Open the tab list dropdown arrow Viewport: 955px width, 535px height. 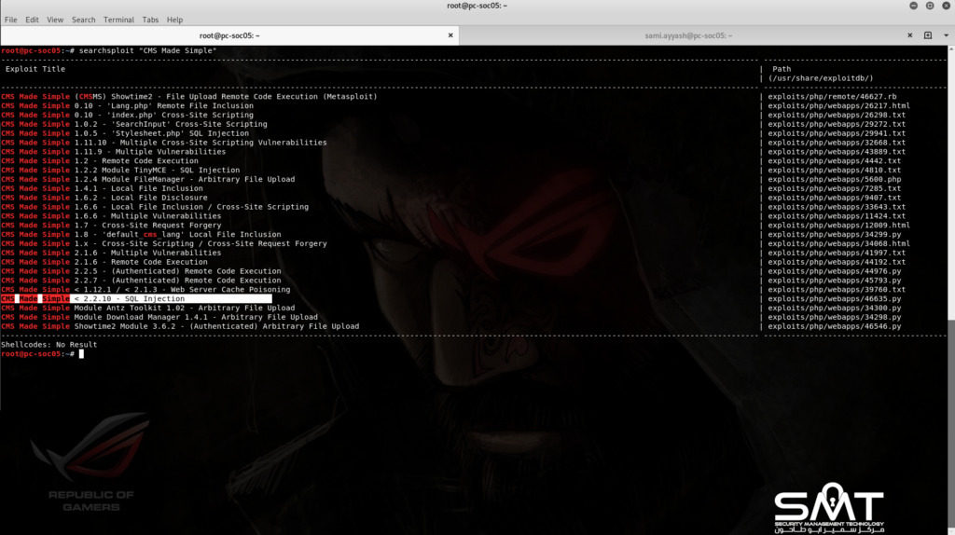pyautogui.click(x=946, y=35)
